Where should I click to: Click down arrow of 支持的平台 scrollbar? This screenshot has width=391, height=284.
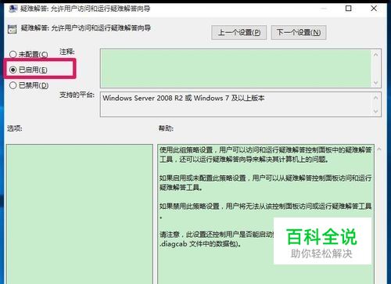tap(375, 111)
